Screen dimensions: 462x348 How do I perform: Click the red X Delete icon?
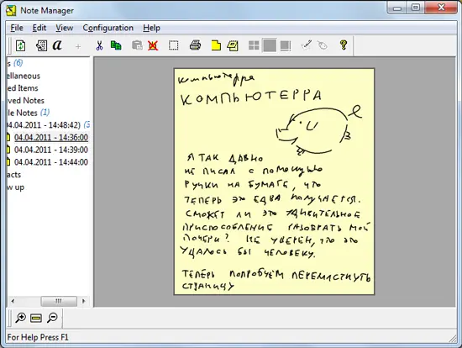(x=153, y=45)
